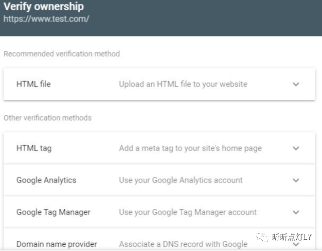Click the 'Recommended verification method' heading
Image resolution: width=322 pixels, height=251 pixels.
[62, 54]
